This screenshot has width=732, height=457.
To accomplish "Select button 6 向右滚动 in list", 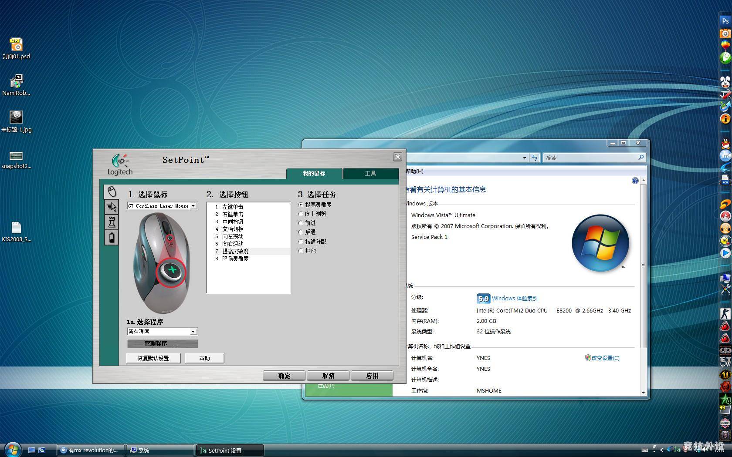I will (x=248, y=244).
